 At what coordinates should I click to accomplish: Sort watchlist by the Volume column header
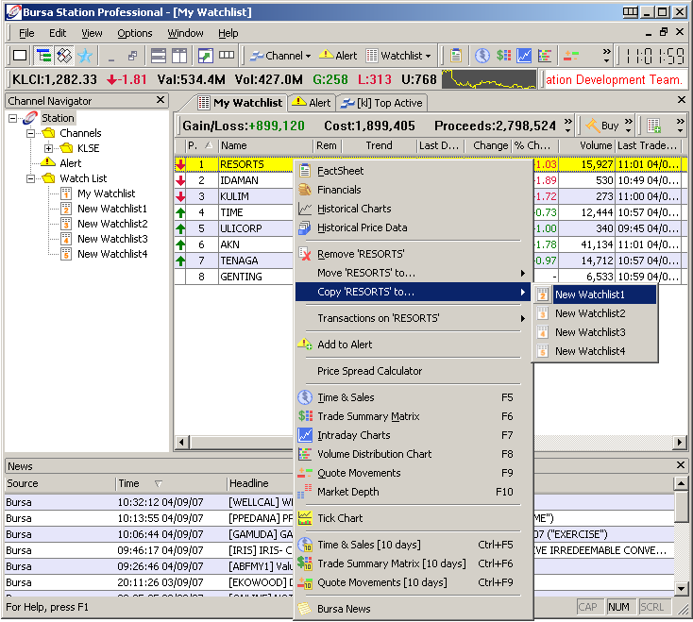[586, 145]
